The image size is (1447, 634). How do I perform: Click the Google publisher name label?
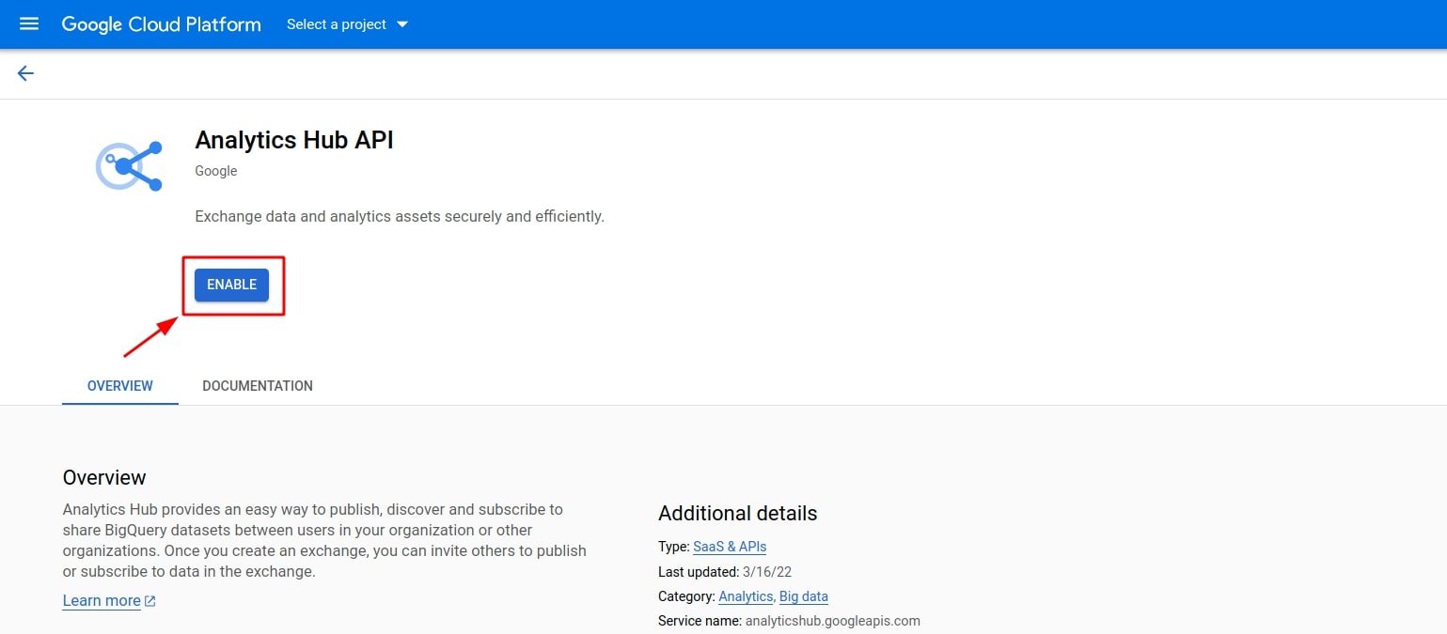[215, 171]
